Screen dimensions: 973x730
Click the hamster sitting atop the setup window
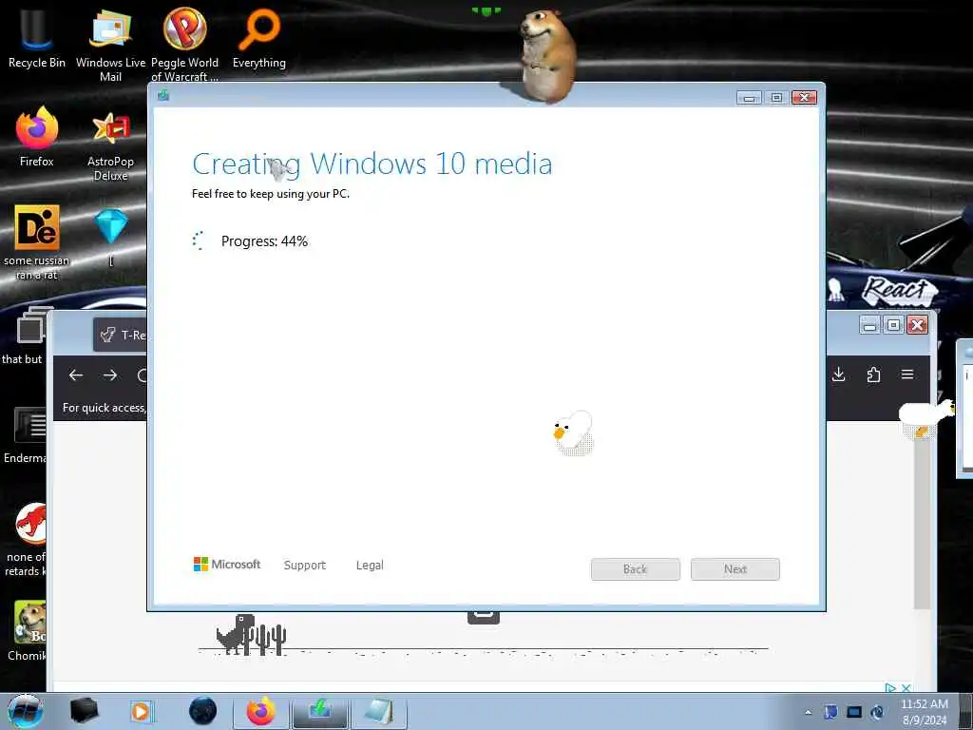pyautogui.click(x=546, y=54)
